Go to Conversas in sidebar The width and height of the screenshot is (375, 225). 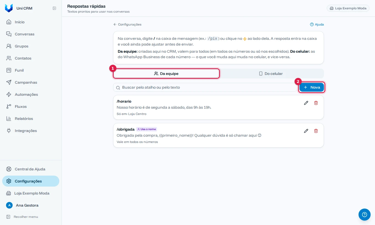tap(31, 34)
